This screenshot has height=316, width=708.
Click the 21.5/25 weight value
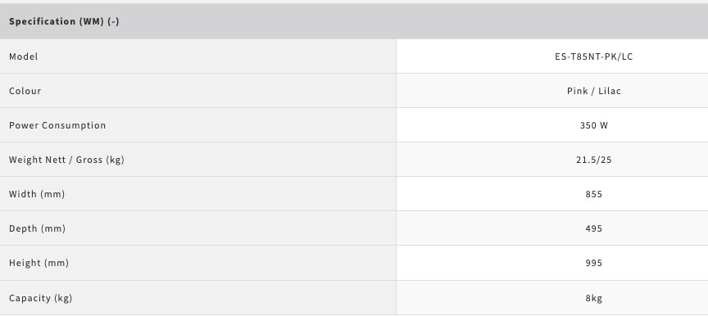(594, 160)
